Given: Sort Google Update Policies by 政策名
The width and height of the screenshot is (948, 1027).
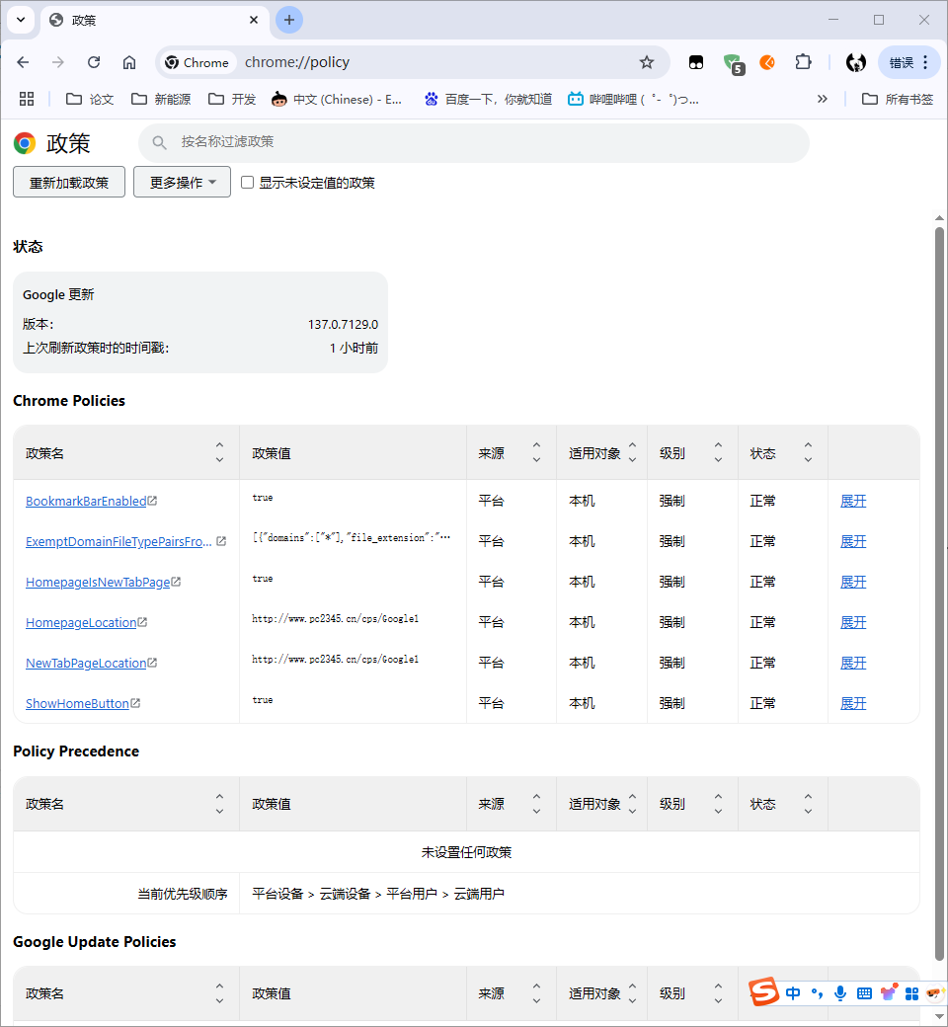Looking at the screenshot, I should pyautogui.click(x=219, y=993).
